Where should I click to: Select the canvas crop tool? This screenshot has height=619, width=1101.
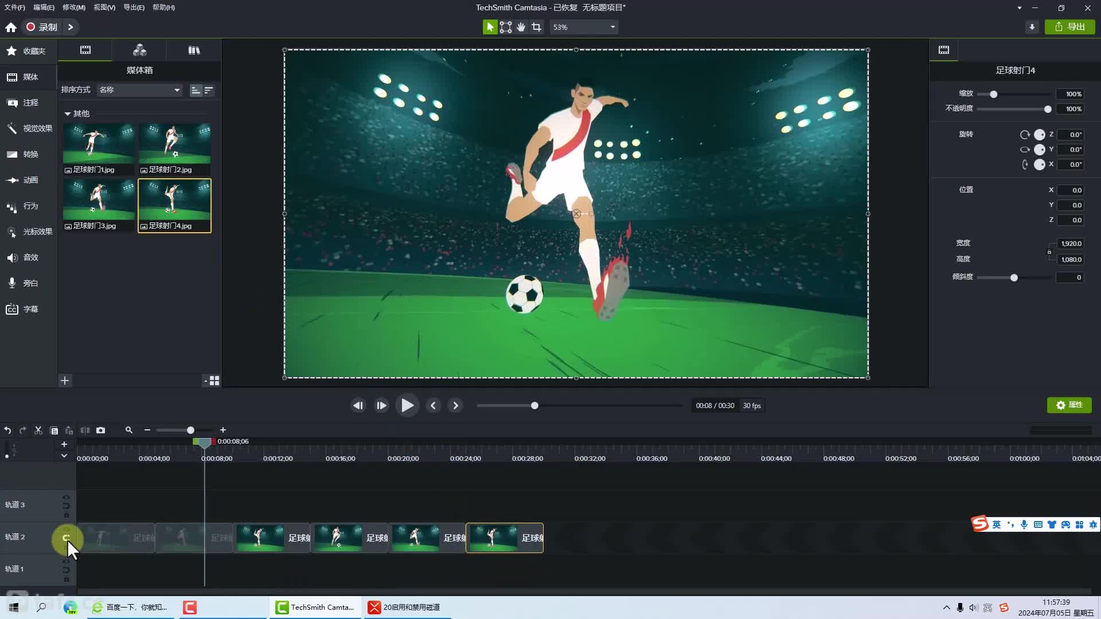point(537,27)
